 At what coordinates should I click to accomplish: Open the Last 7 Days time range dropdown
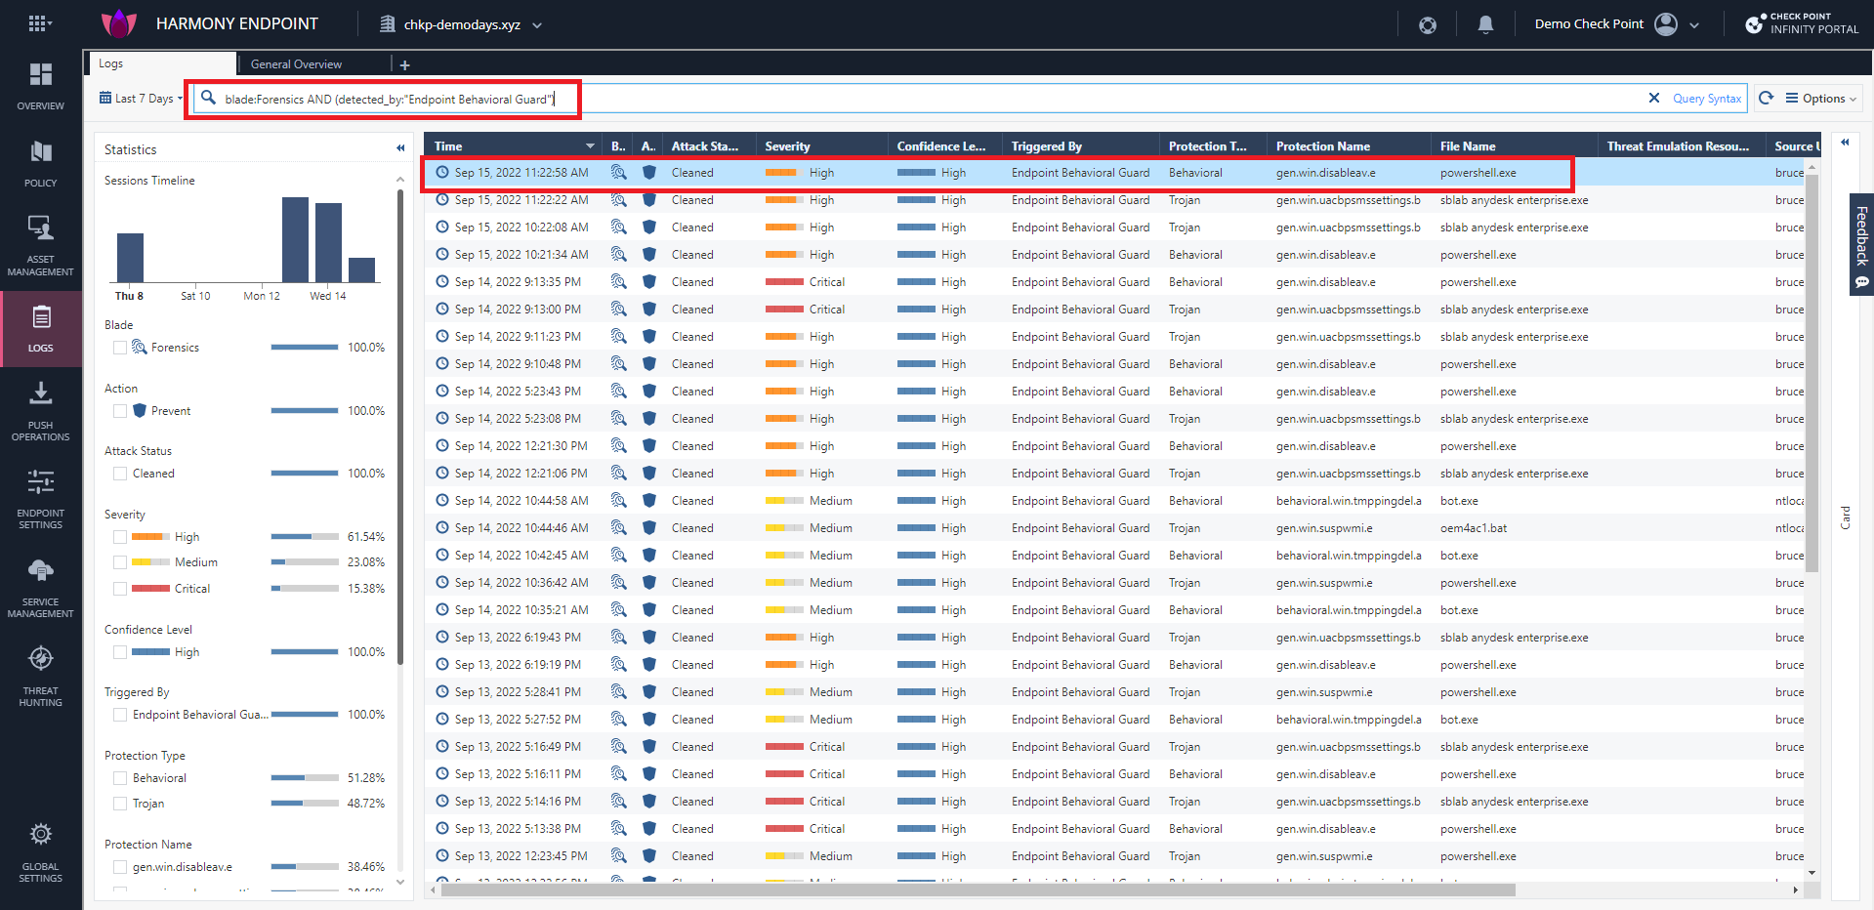[x=141, y=98]
